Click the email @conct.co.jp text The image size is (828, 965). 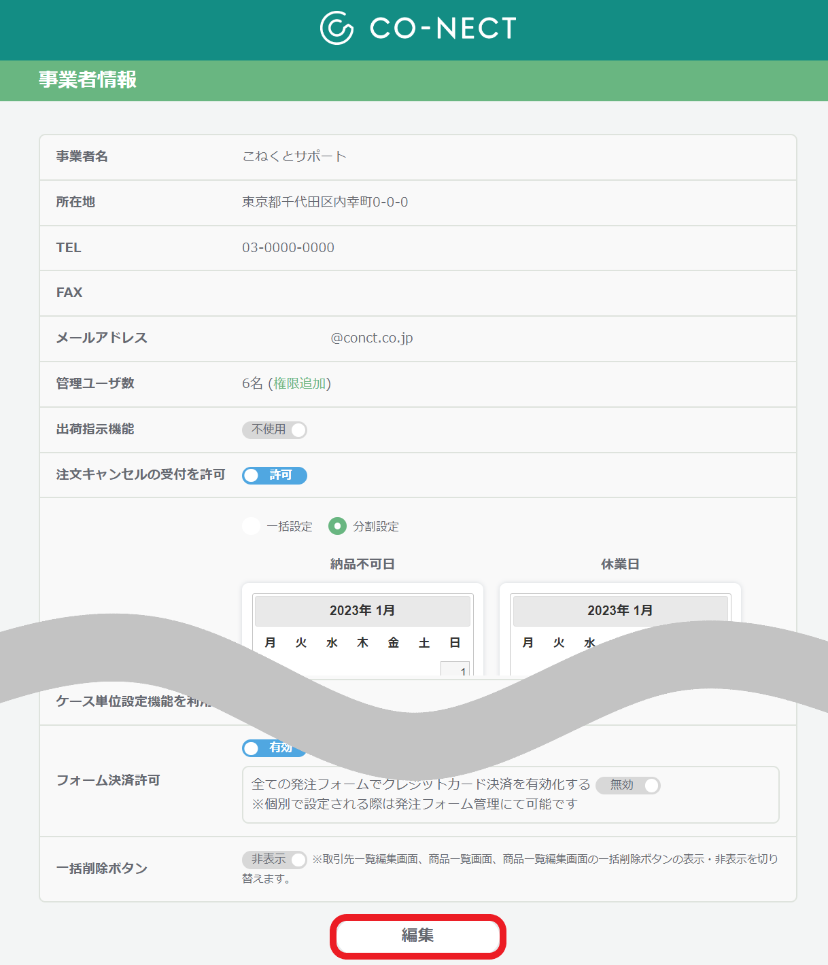pos(372,338)
